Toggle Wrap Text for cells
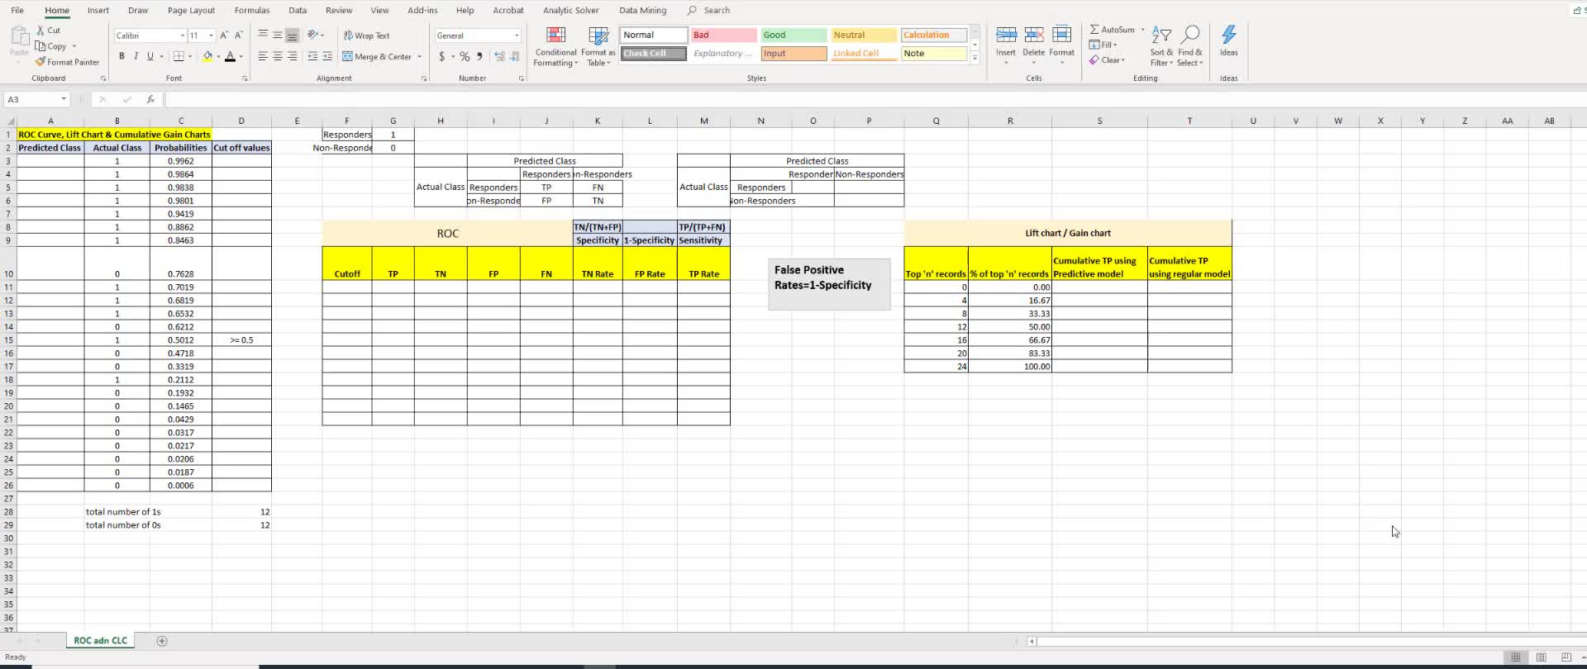This screenshot has height=669, width=1587. click(x=366, y=36)
